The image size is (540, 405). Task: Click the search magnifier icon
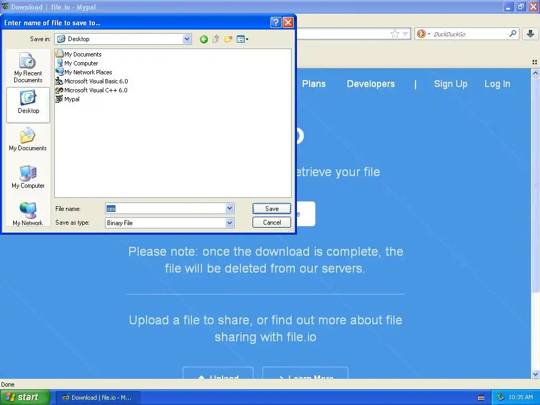[513, 33]
